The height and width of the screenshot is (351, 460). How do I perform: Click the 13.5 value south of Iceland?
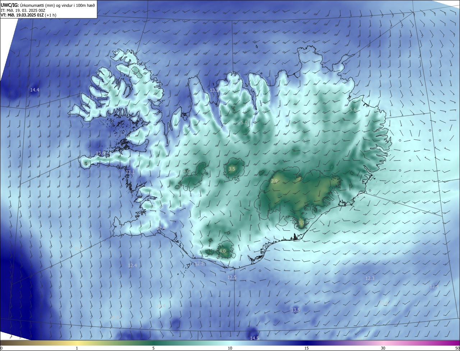[x=295, y=310]
